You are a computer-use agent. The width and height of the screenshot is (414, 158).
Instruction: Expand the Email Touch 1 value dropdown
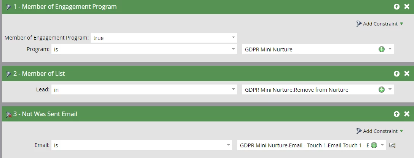(382, 145)
